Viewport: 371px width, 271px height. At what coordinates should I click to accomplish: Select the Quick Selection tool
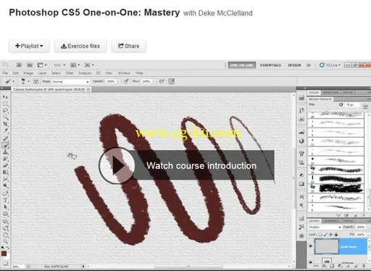pos(5,117)
